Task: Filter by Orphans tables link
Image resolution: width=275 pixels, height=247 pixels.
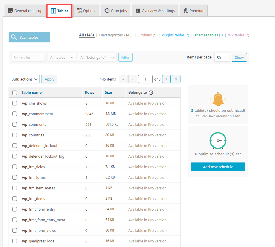Action: pyautogui.click(x=147, y=35)
